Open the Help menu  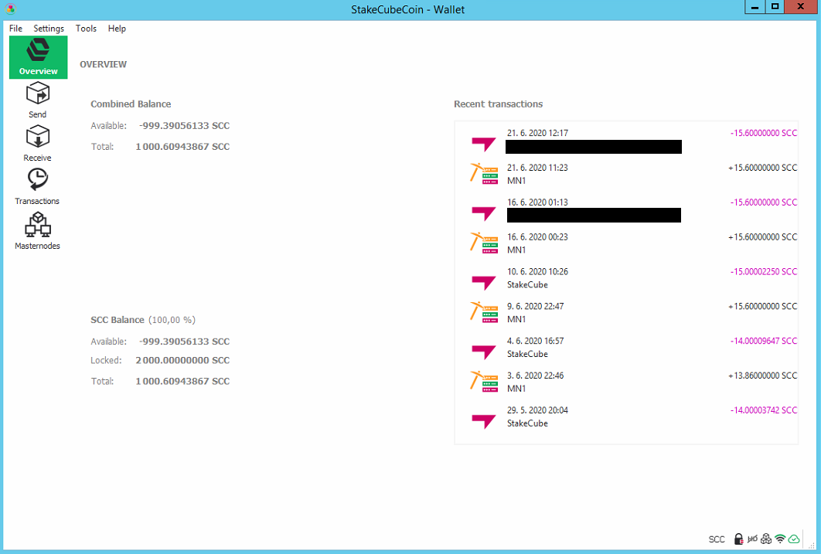point(117,29)
